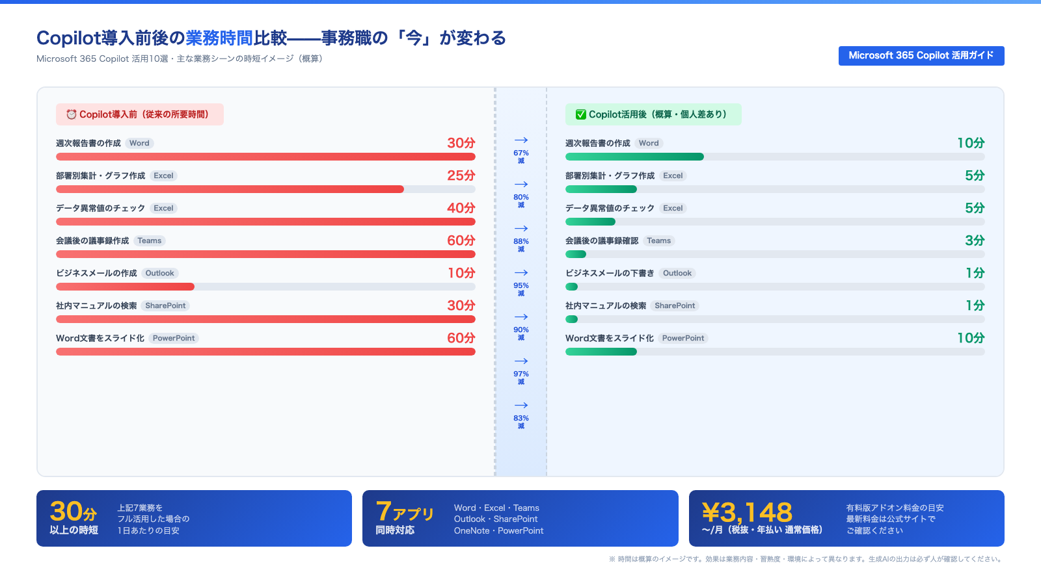Click the green 1分 value for 社内マニュアルの検索
The width and height of the screenshot is (1041, 585).
click(x=975, y=305)
